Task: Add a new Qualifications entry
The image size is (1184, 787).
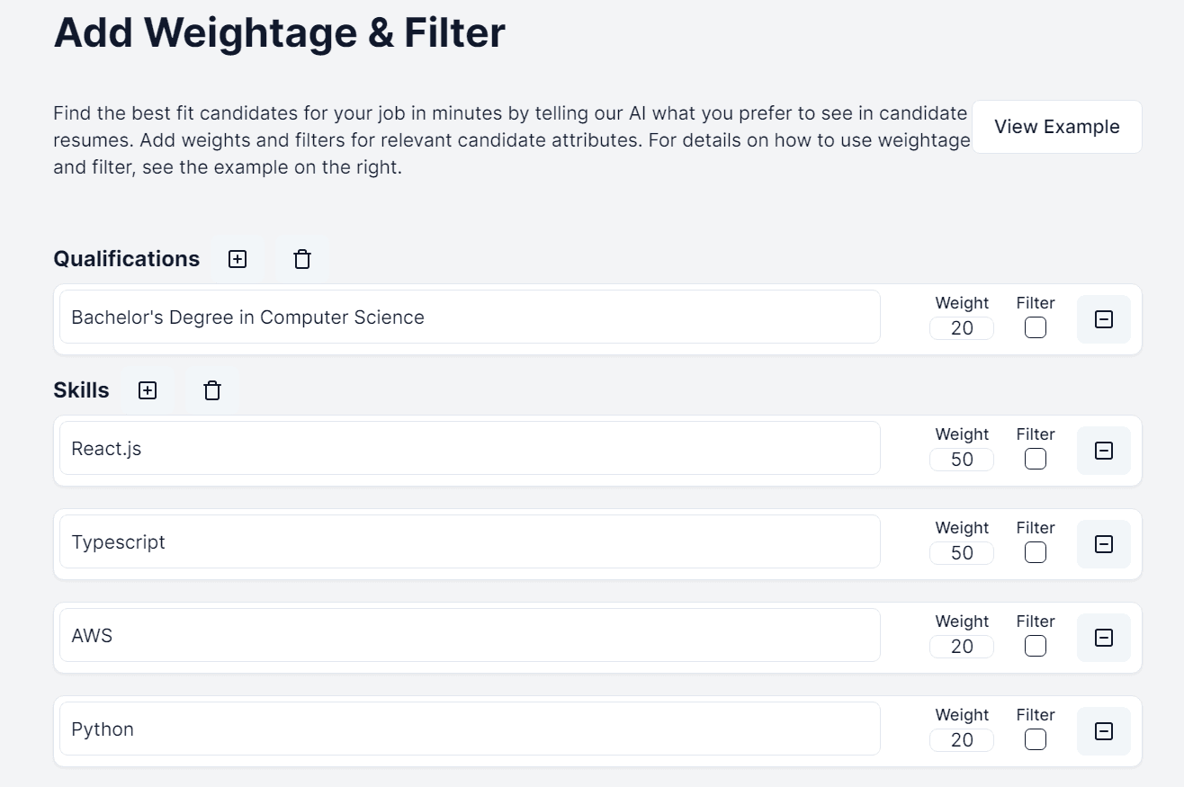Action: (x=238, y=259)
